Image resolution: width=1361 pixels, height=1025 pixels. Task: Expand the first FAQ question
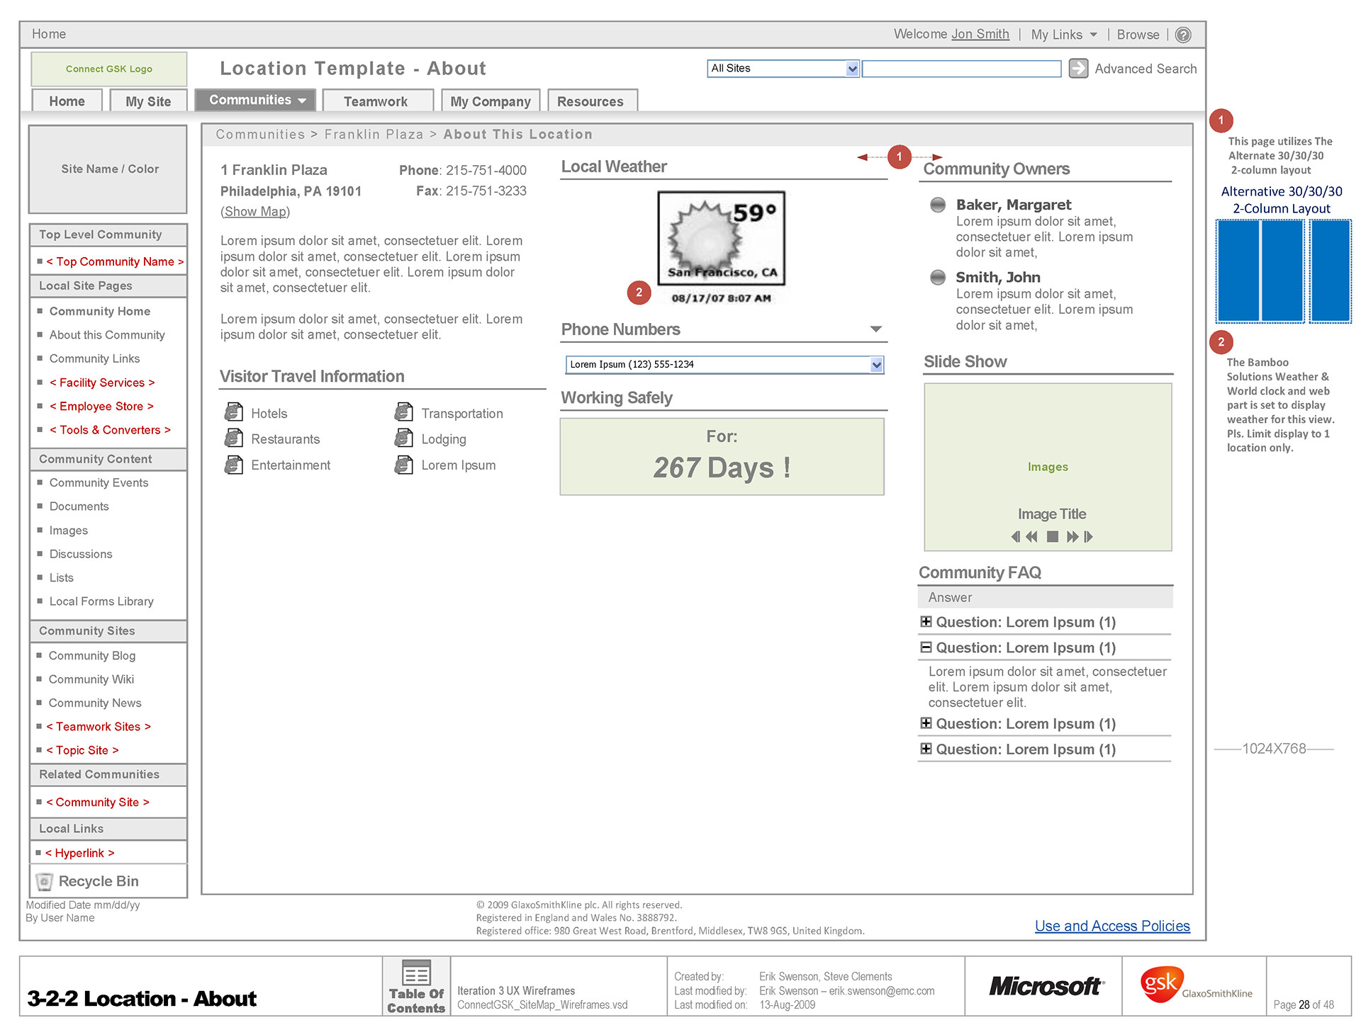tap(926, 622)
